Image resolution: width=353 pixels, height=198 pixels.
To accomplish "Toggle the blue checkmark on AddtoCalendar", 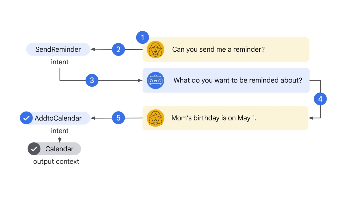I will 26,118.
